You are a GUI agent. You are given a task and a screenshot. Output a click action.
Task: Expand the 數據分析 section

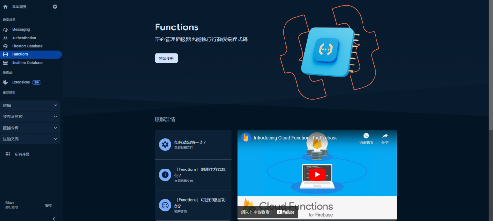[30, 128]
